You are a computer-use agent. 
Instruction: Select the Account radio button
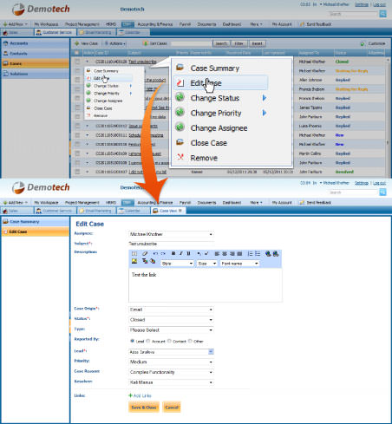148,341
